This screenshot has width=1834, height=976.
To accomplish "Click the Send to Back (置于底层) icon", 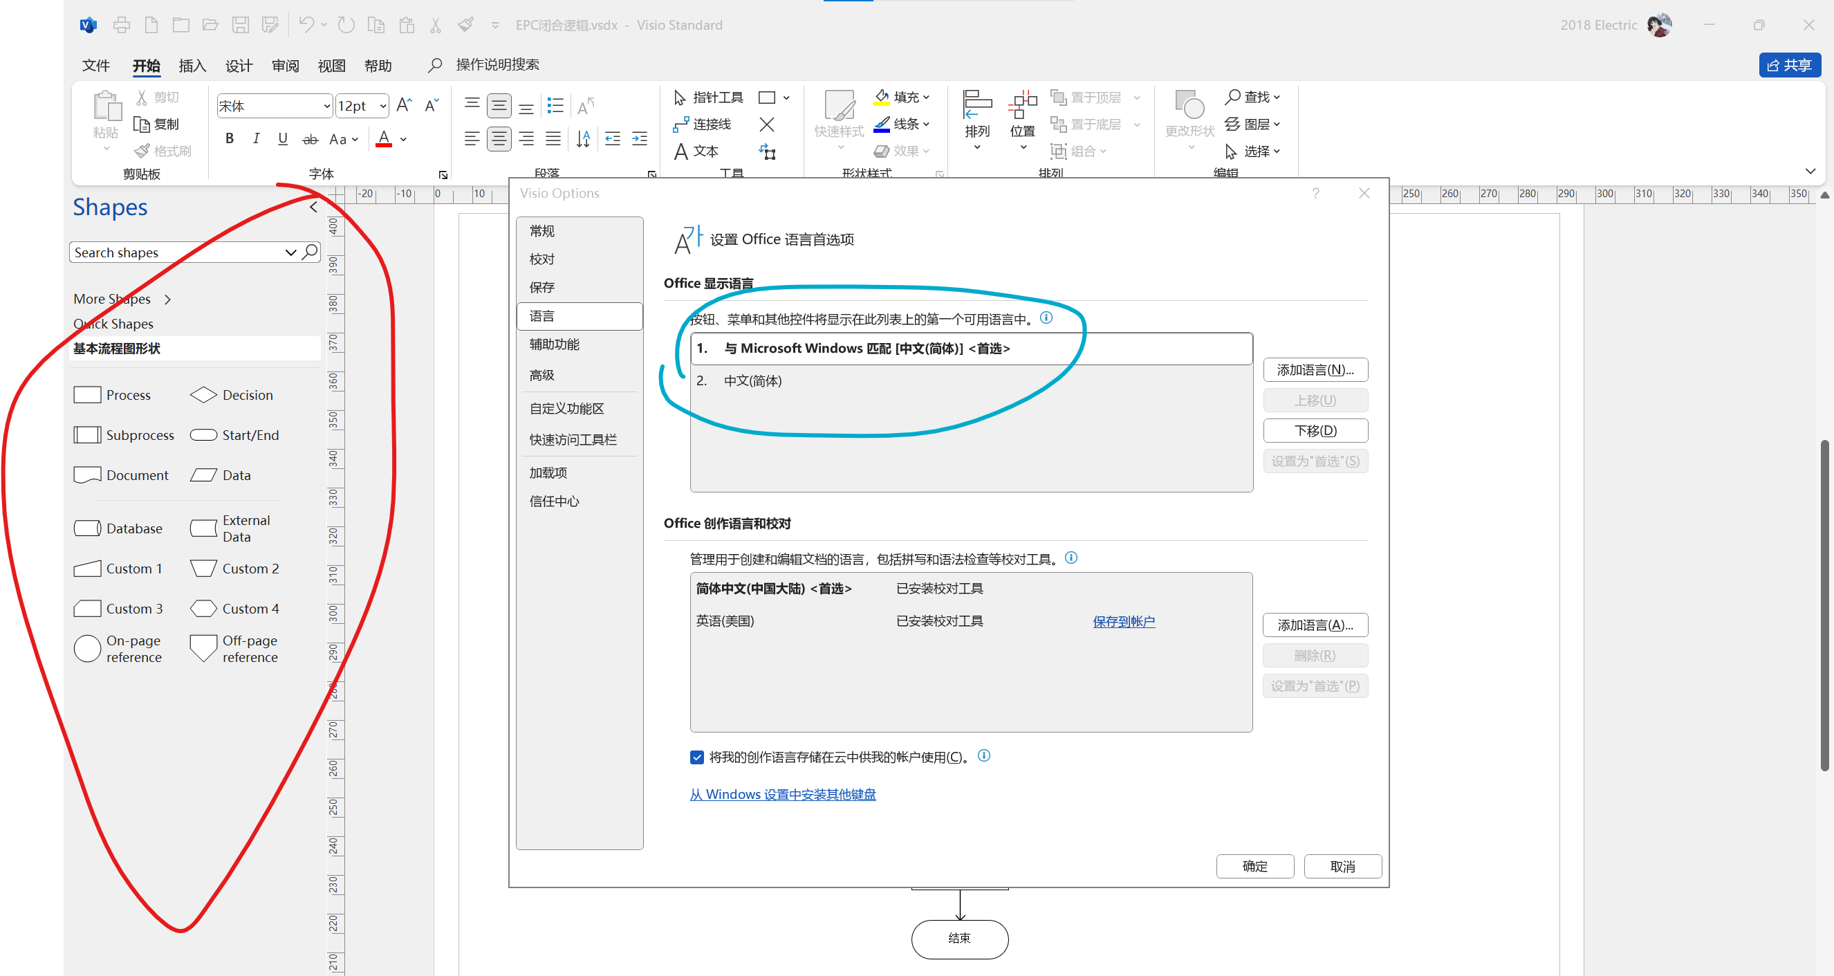I will (1059, 124).
